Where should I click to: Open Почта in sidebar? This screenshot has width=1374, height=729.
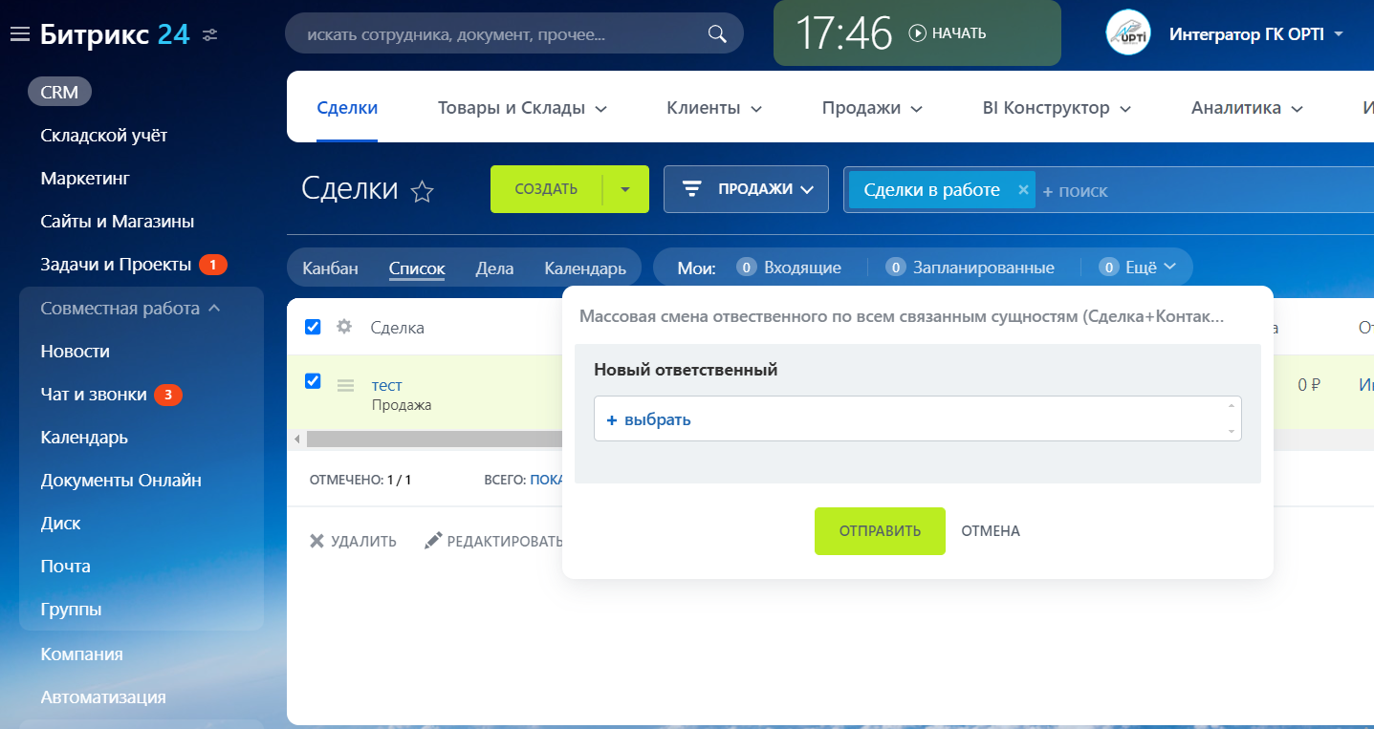click(65, 567)
